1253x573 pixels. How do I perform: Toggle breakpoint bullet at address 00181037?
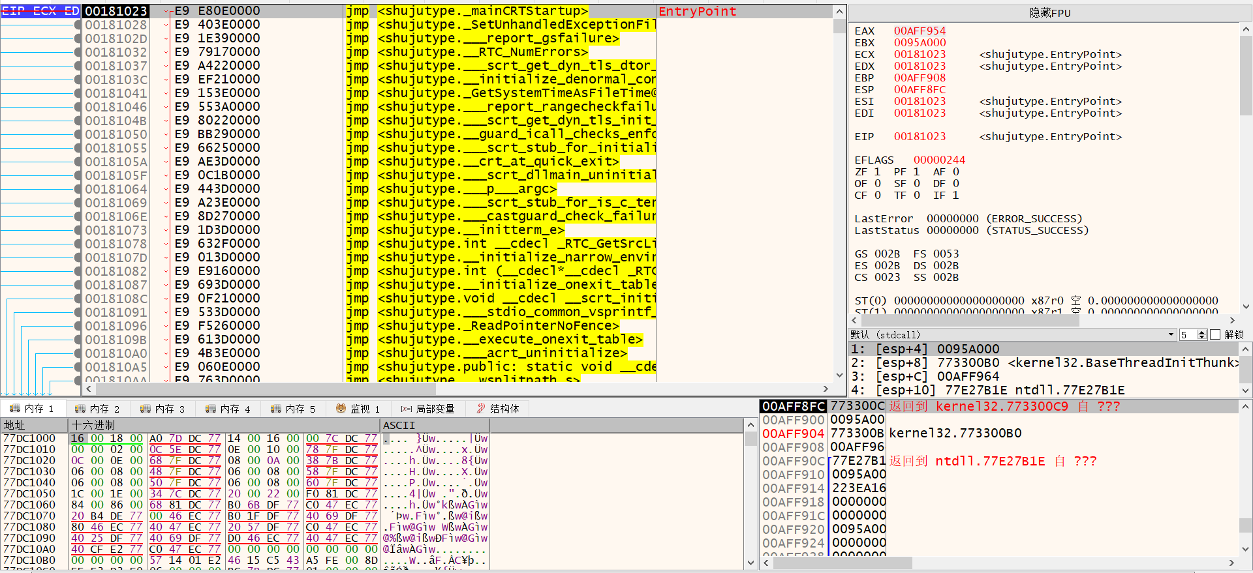tap(78, 66)
